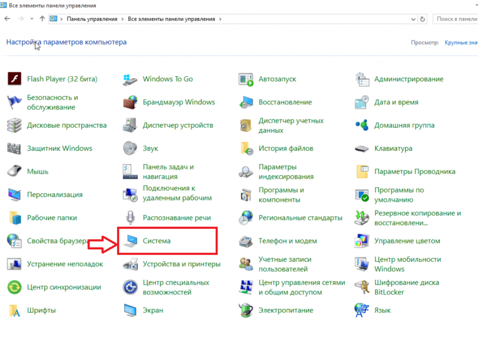Image resolution: width=478 pixels, height=339 pixels.
Task: Open the Система computer icon
Action: [131, 241]
